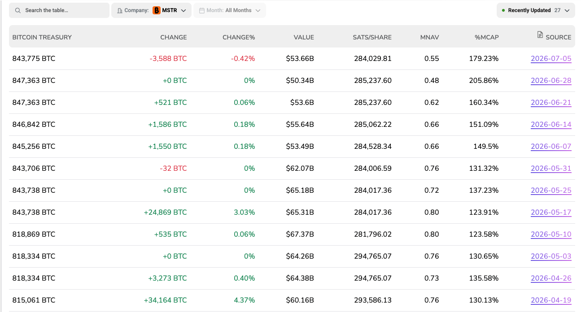Click the 815,061 BTC treasury cell
581x312 pixels.
[x=34, y=300]
